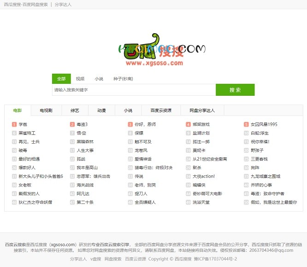Open the footer 网盘搜索 link

pyautogui.click(x=113, y=259)
